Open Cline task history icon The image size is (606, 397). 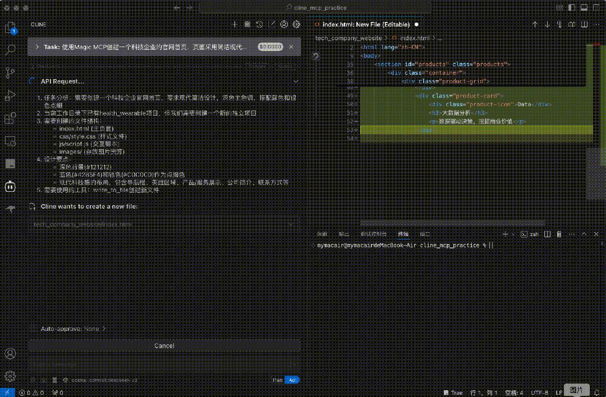click(x=259, y=25)
